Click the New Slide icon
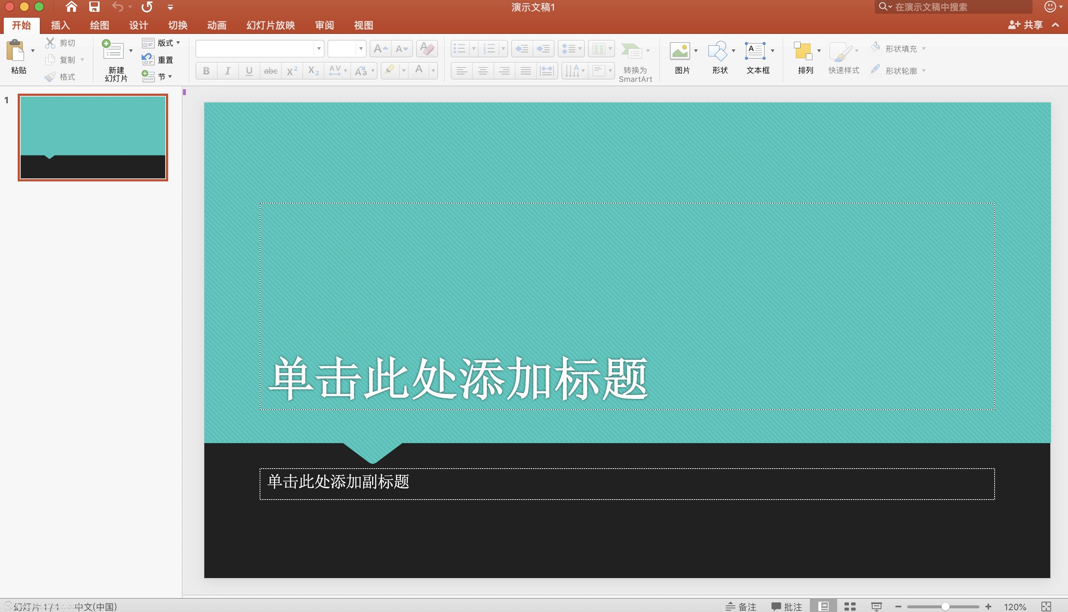 [x=113, y=49]
